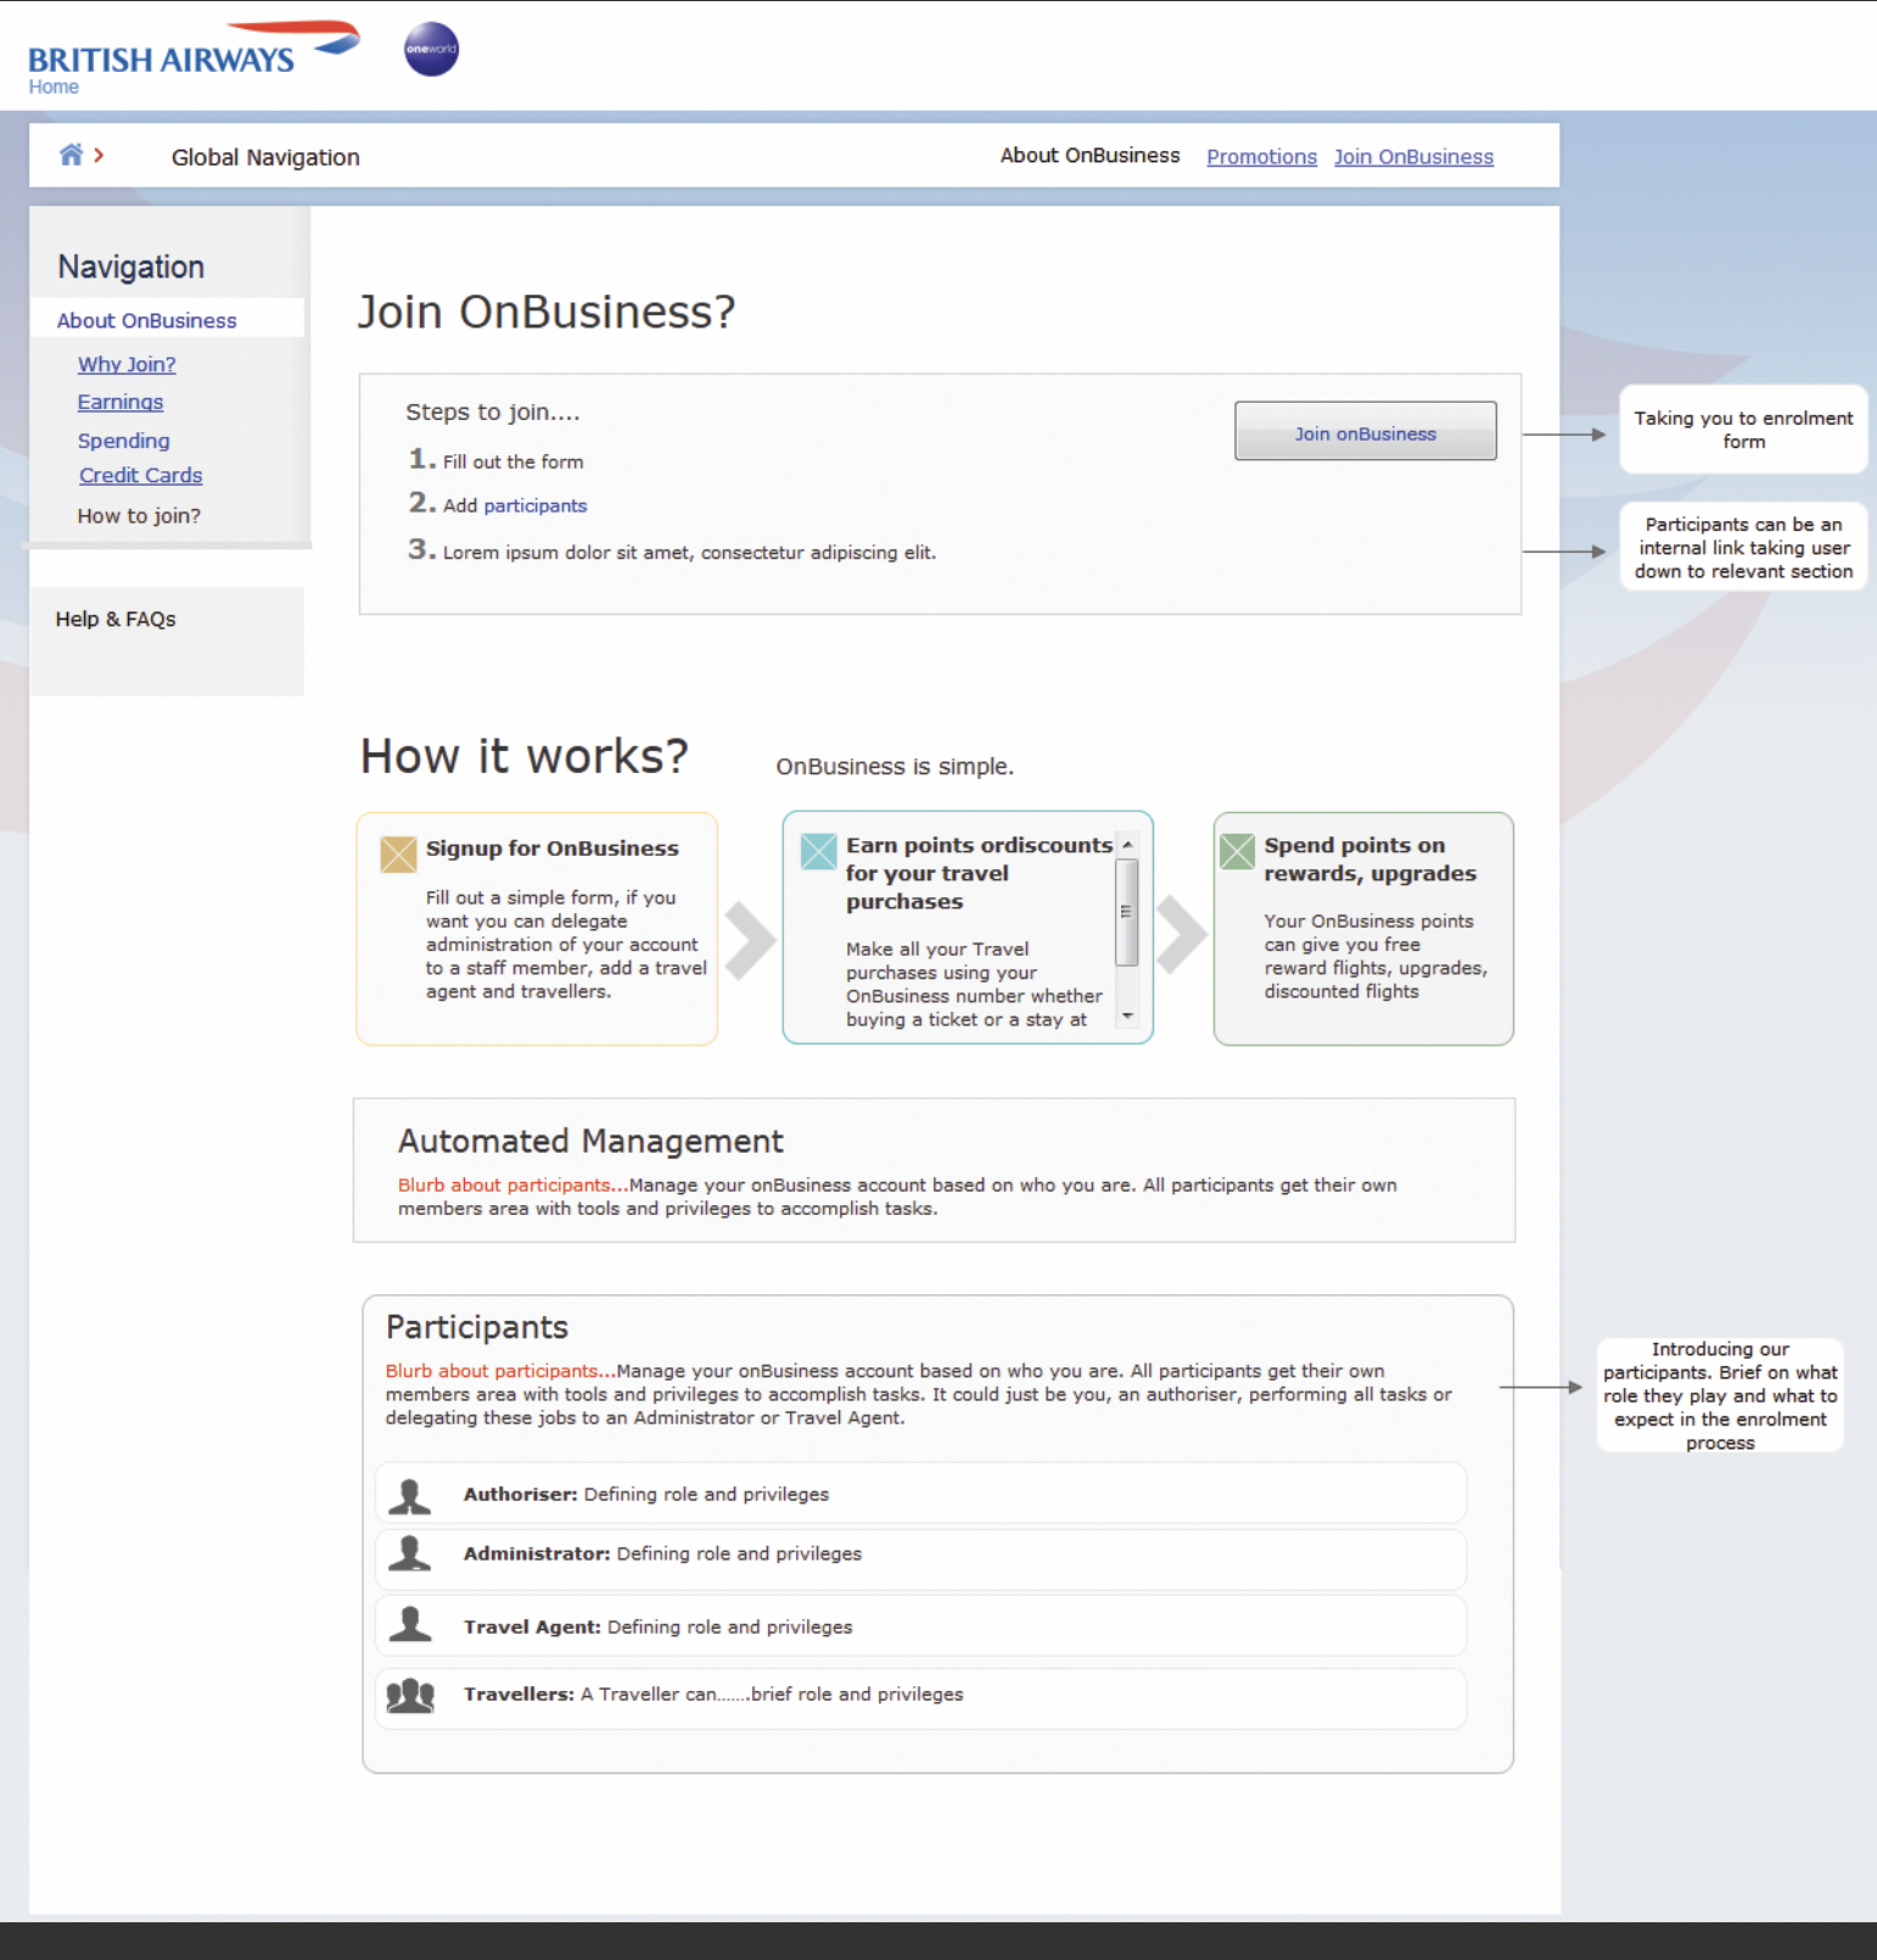This screenshot has width=1877, height=1960.
Task: Click the Travel Agent person icon
Action: click(409, 1624)
